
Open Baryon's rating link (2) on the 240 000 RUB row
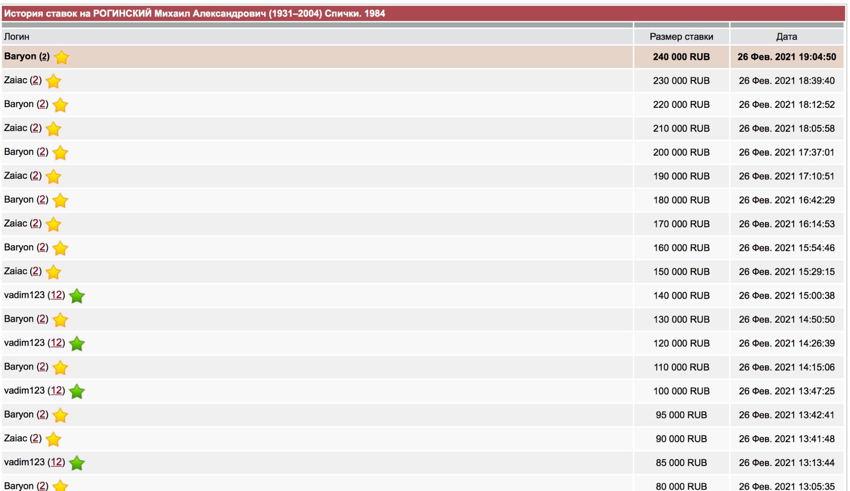(44, 56)
